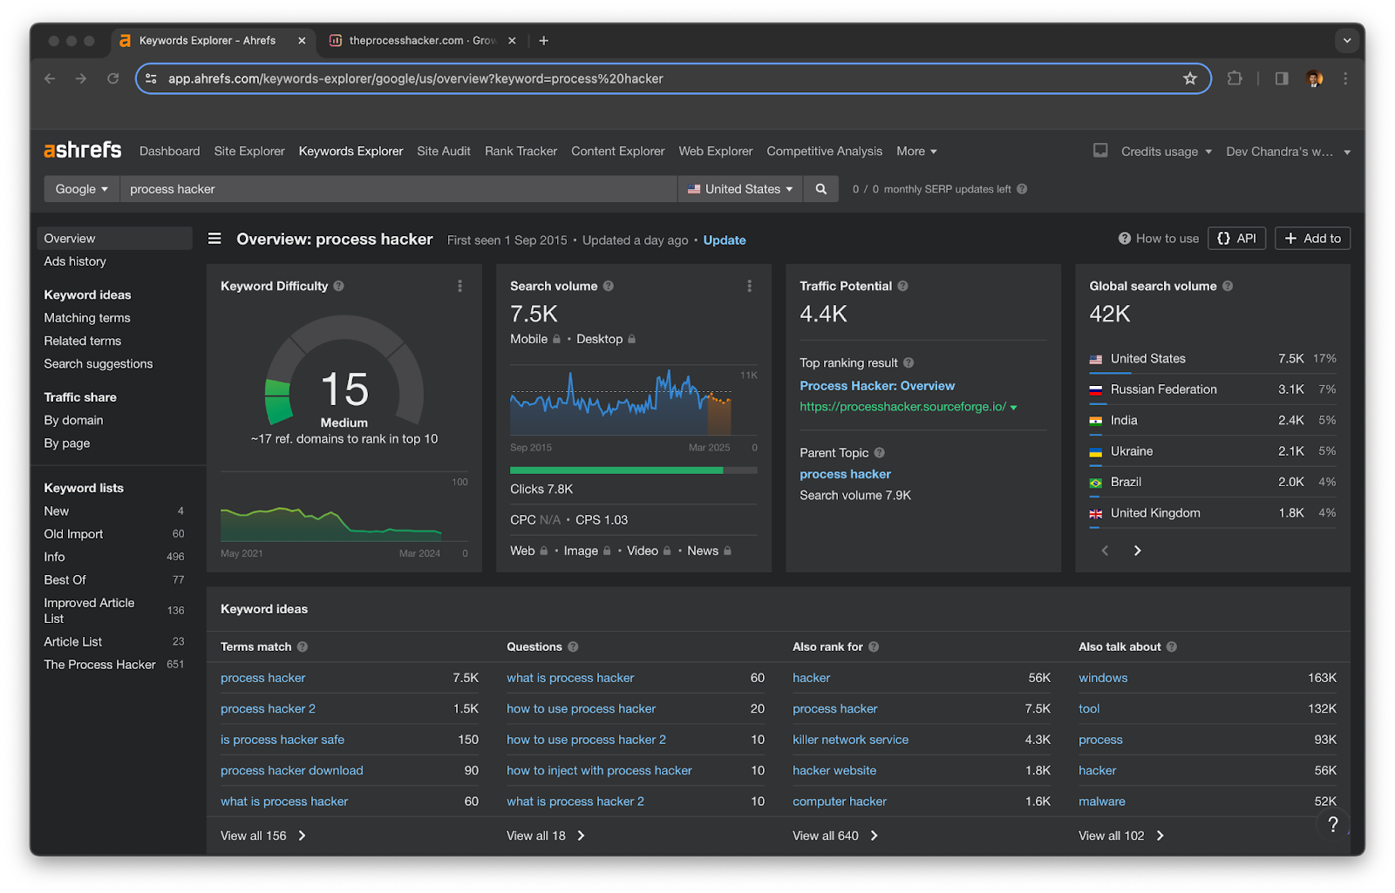Open browser extensions puzzle icon
This screenshot has height=893, width=1395.
pyautogui.click(x=1235, y=78)
